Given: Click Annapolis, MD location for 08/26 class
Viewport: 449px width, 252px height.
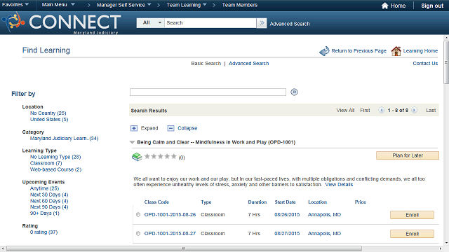Looking at the screenshot, I should pos(324,215).
